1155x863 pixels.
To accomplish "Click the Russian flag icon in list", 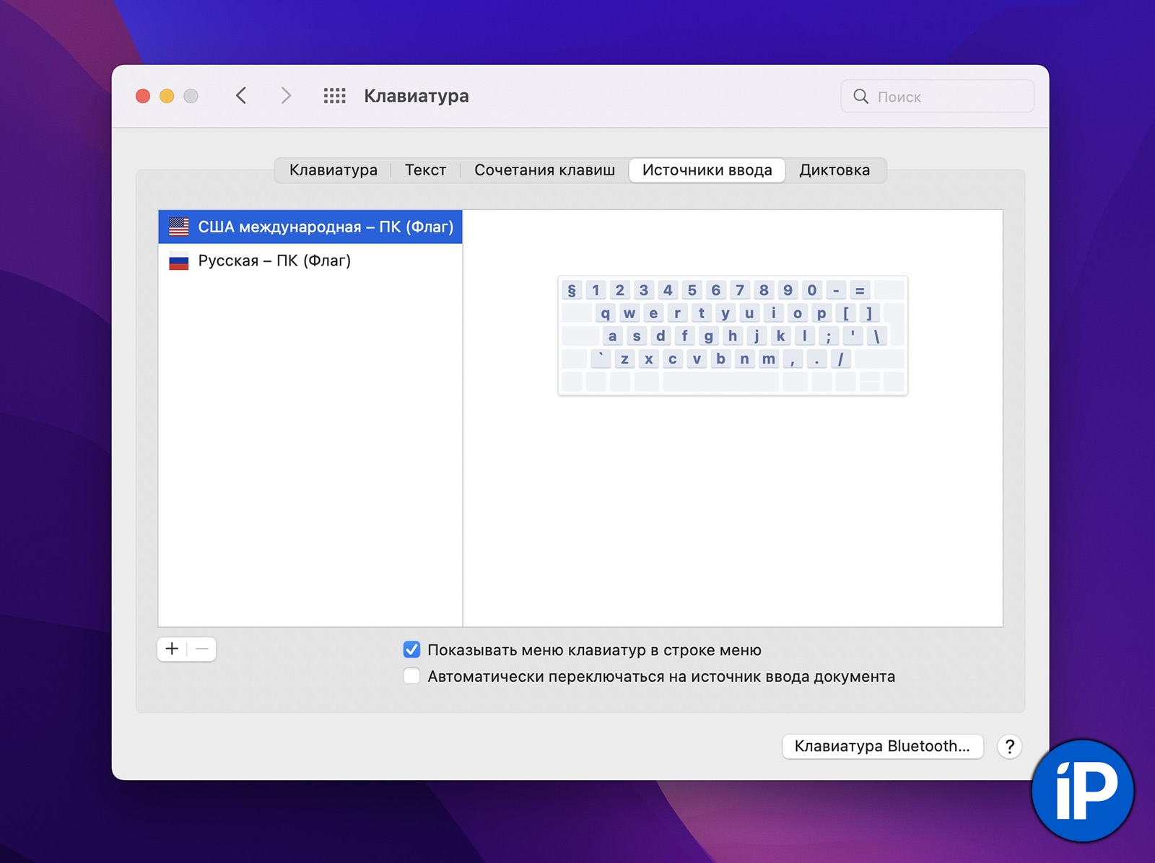I will [179, 261].
